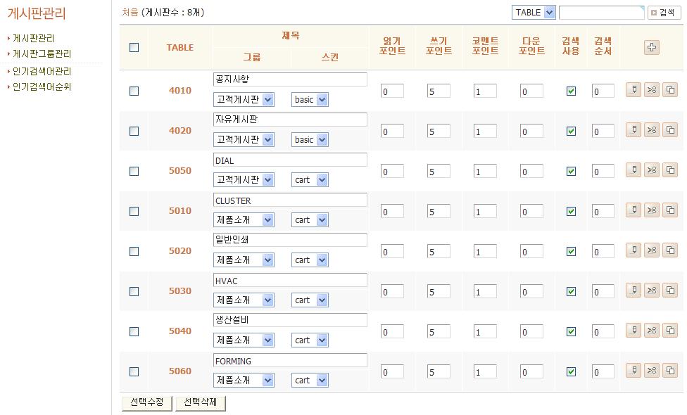Uncheck search-use checkbox for board 4010
This screenshot has height=415, width=687.
pos(571,91)
